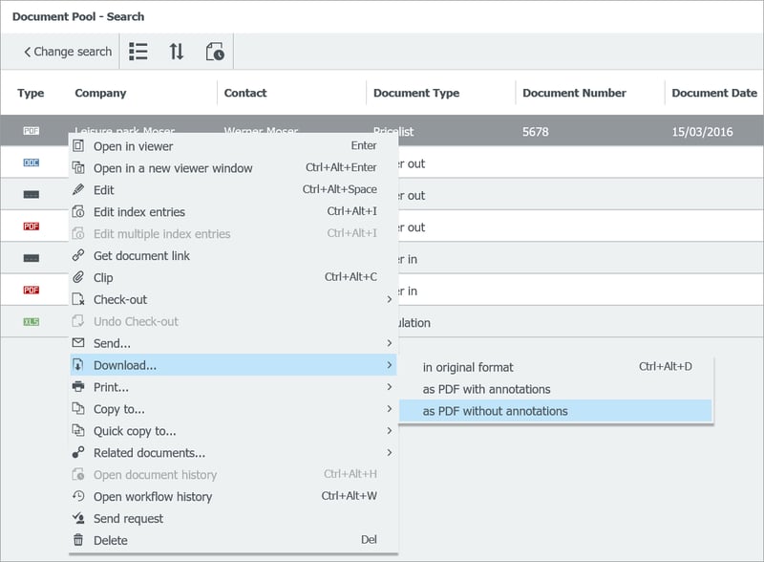Go back via Change search button
764x562 pixels.
67,52
